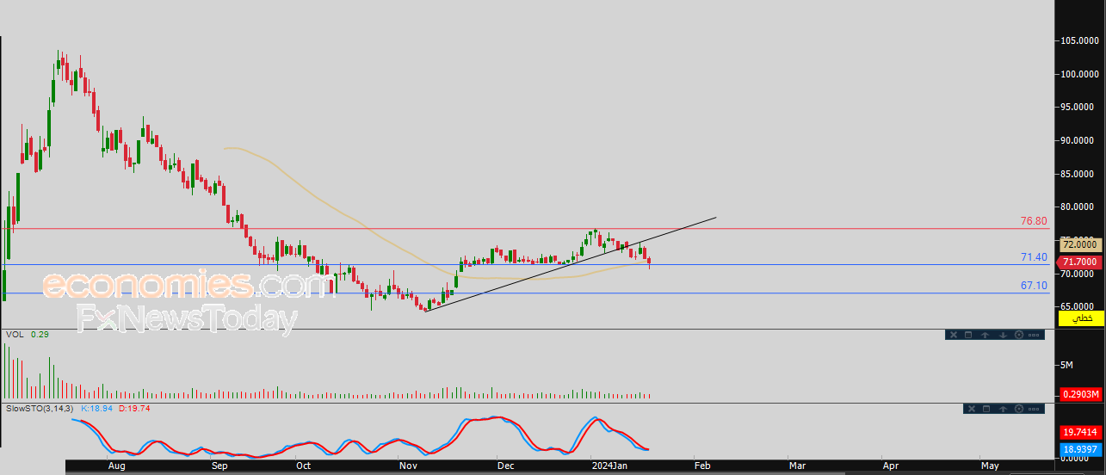The height and width of the screenshot is (475, 1106).
Task: Click the 5M volume axis label
Action: [1066, 365]
